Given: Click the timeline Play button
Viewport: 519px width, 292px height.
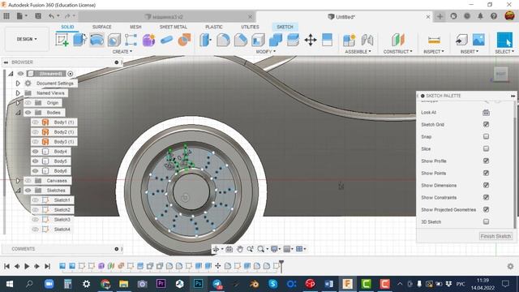Looking at the screenshot, I should (27, 266).
